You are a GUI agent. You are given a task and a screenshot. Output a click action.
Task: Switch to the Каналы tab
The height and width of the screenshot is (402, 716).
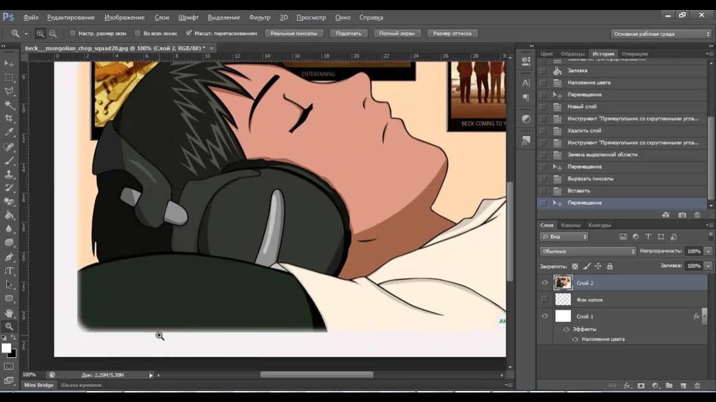tap(571, 225)
